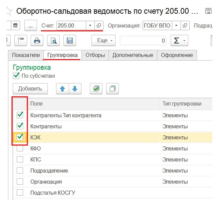The height and width of the screenshot is (200, 216).
Task: Select the Подразделение field text
Action: pos(49,171)
